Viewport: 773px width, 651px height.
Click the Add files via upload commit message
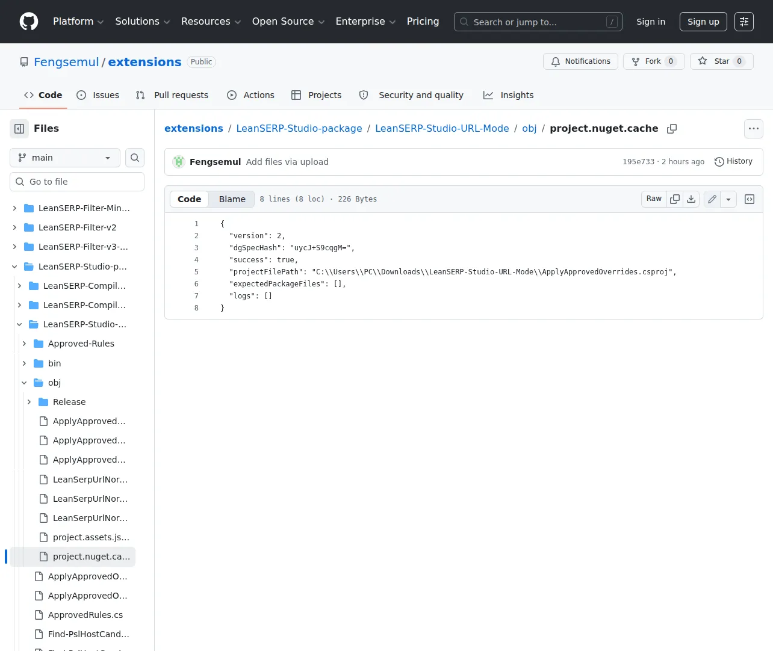click(x=287, y=162)
